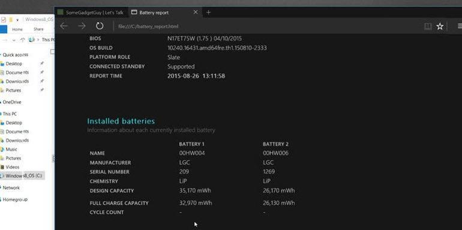Open Homegroup in the sidebar
Screen dimensions: 462x230
(15, 199)
